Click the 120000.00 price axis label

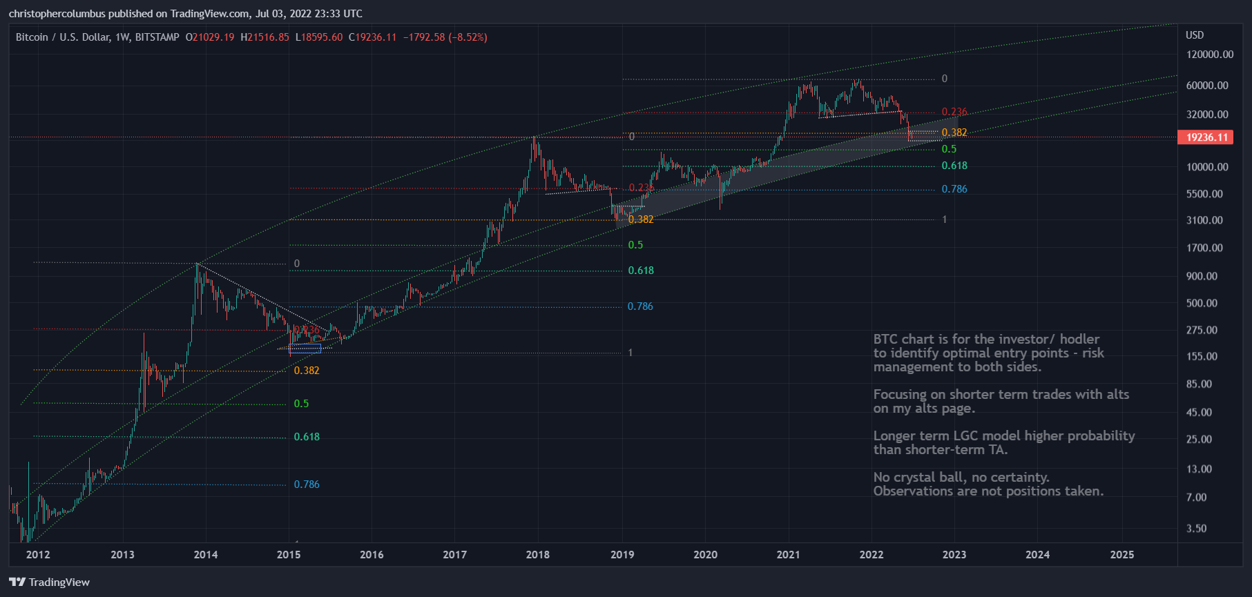click(1209, 55)
